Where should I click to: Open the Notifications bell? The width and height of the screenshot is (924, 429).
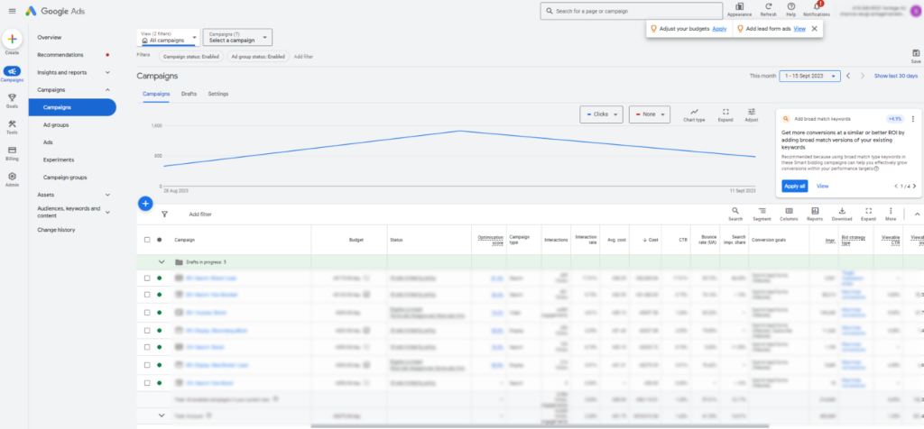tap(816, 8)
